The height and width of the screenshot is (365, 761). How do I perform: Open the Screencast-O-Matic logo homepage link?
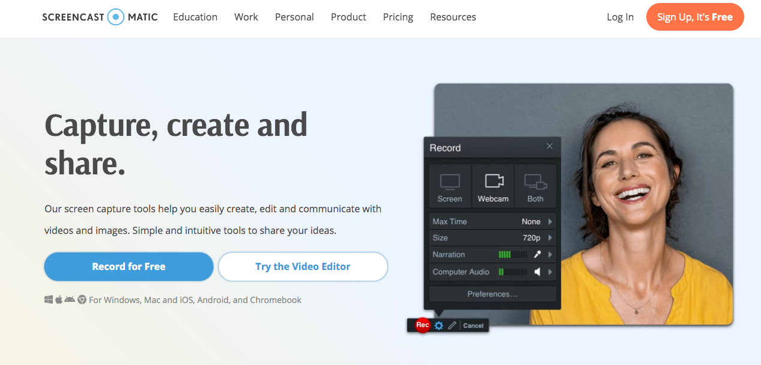click(x=100, y=17)
